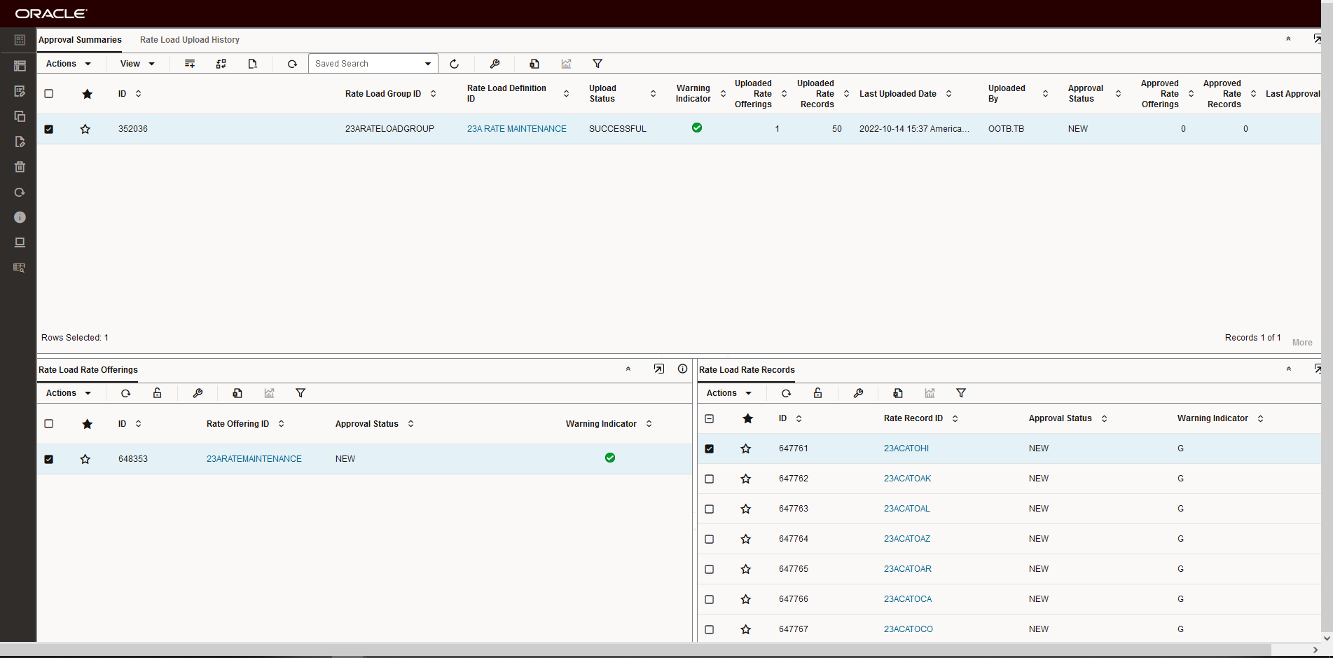
Task: Click the add row icon in Approval Summaries toolbar
Action: (190, 64)
